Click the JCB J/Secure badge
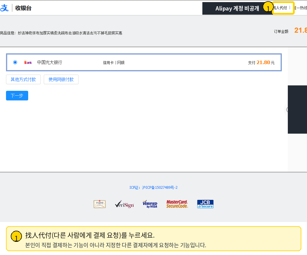The height and width of the screenshot is (255, 307). click(x=205, y=204)
